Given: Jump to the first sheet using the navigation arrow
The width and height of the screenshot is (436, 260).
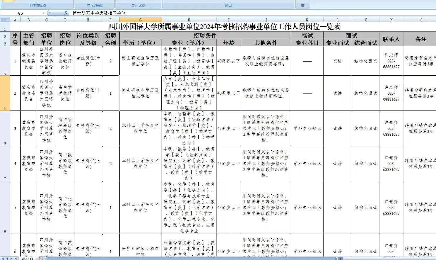Looking at the screenshot, I should (x=2, y=259).
